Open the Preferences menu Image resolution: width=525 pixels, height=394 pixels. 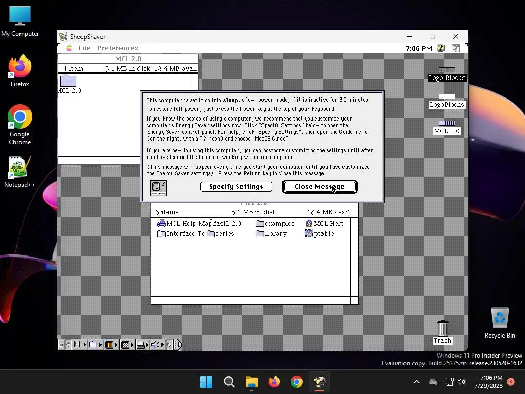click(x=118, y=48)
